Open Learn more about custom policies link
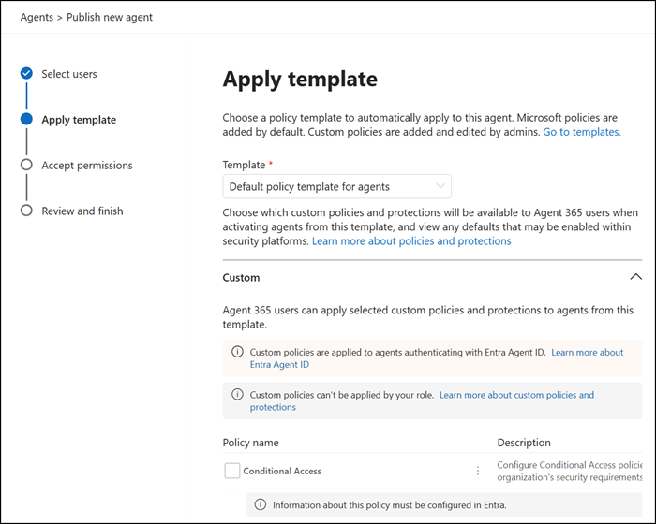The image size is (656, 524). [422, 400]
